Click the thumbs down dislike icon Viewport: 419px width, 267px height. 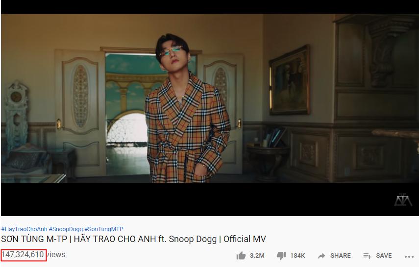281,256
